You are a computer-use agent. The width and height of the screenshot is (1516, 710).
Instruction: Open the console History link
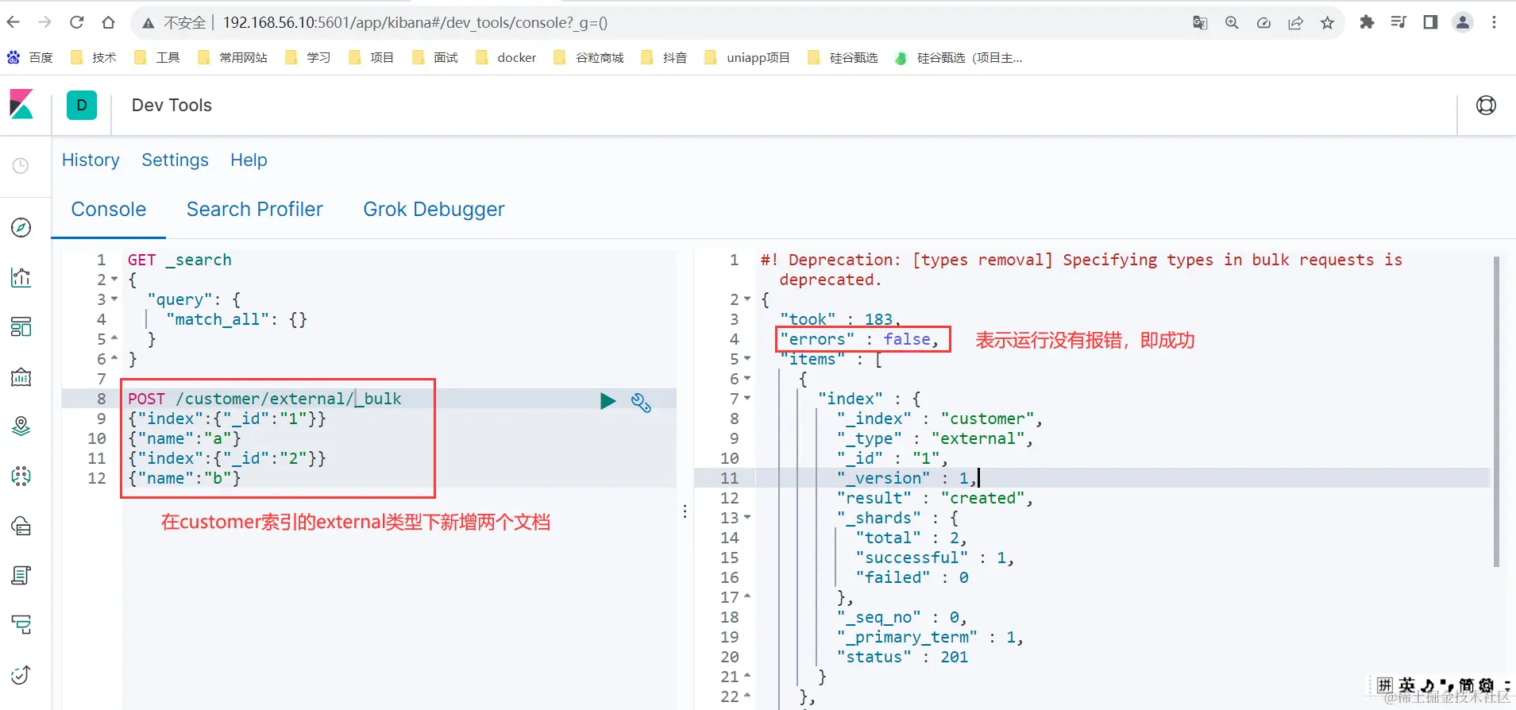pos(91,160)
